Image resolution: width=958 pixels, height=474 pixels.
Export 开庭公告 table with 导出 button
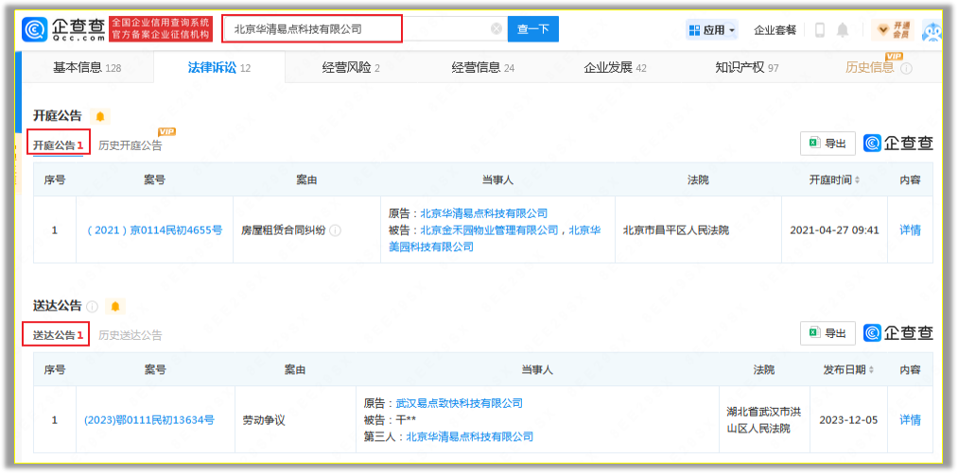point(827,144)
